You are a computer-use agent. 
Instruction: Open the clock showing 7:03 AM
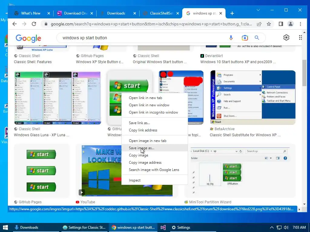(299, 227)
